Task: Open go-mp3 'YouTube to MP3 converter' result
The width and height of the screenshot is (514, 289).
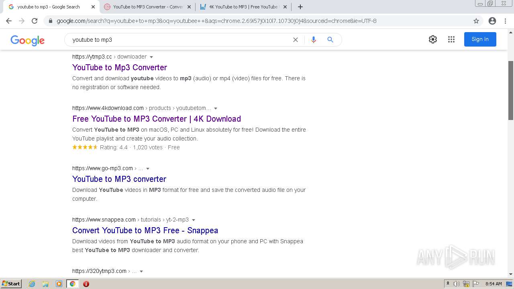Action: [119, 179]
